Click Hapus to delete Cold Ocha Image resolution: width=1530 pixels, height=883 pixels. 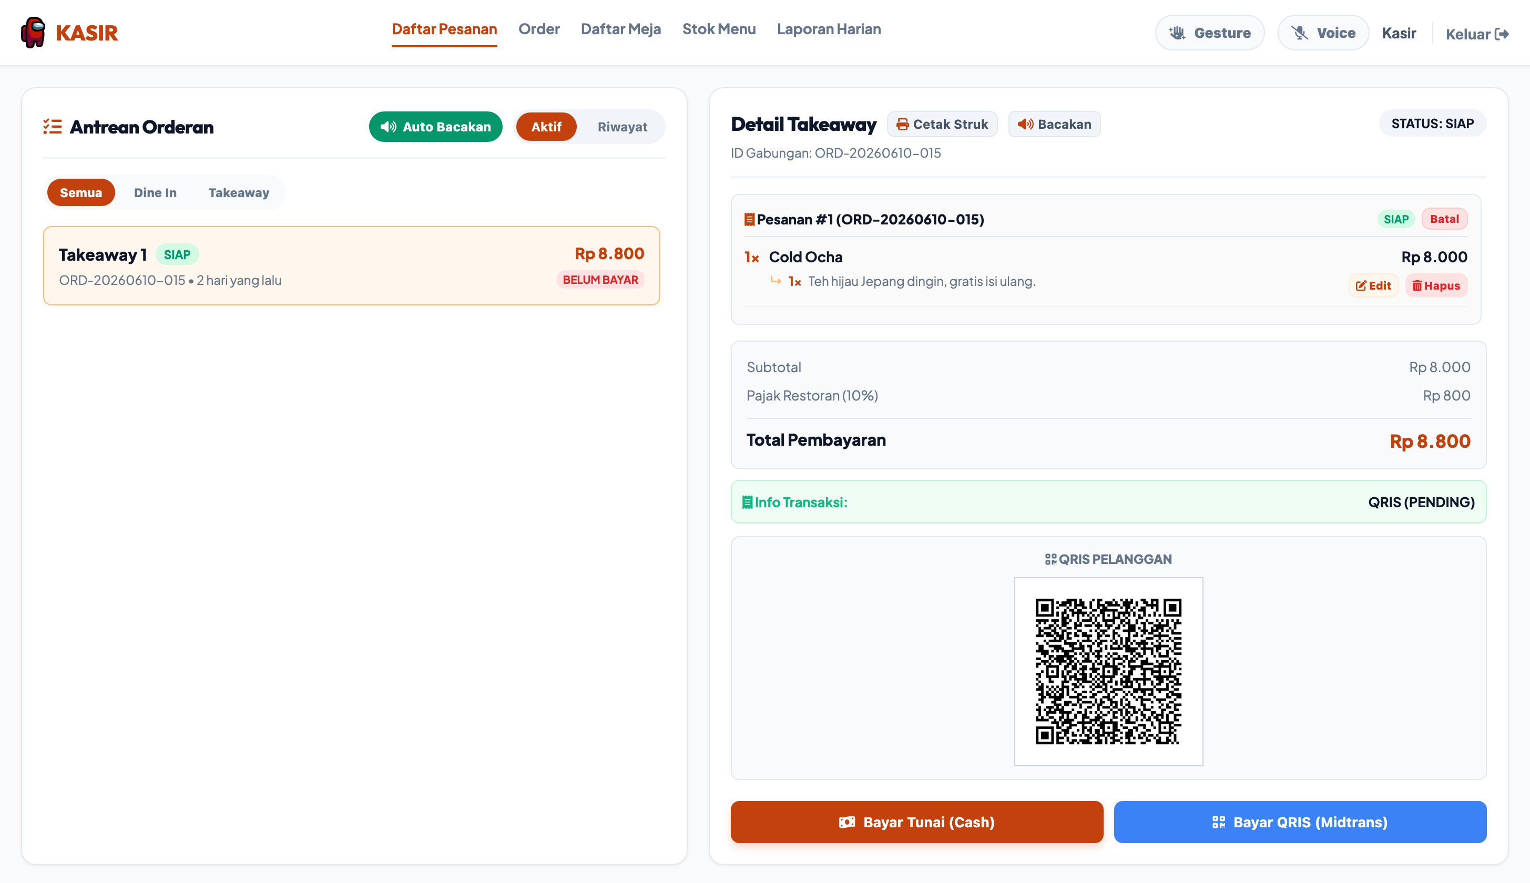(1436, 285)
